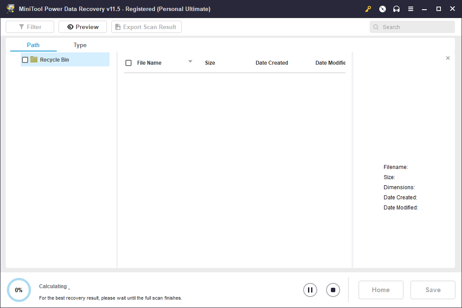Click the Dimensions: label in details panel
Screen dimensions: 462x308
(x=399, y=187)
